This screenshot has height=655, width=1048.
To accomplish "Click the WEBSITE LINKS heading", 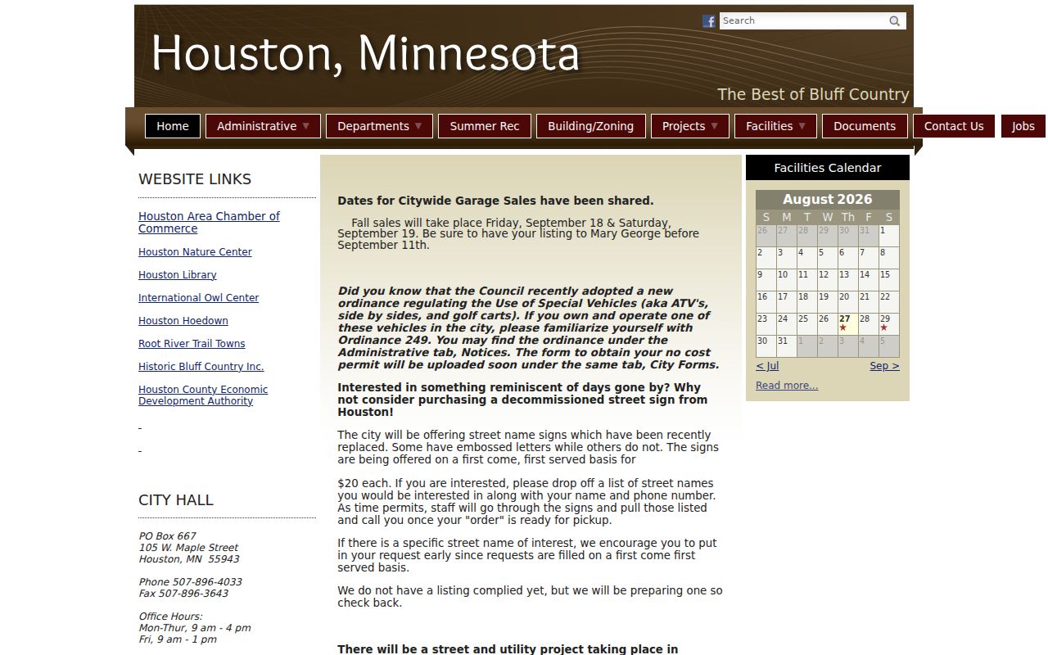I will [x=195, y=179].
